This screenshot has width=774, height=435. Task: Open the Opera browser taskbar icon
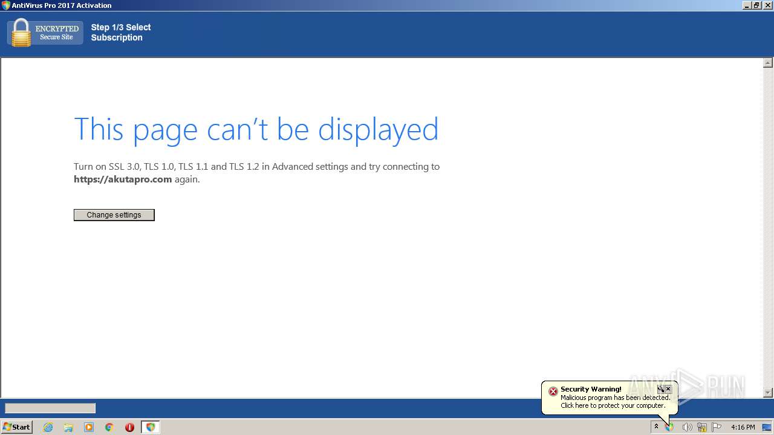point(129,427)
